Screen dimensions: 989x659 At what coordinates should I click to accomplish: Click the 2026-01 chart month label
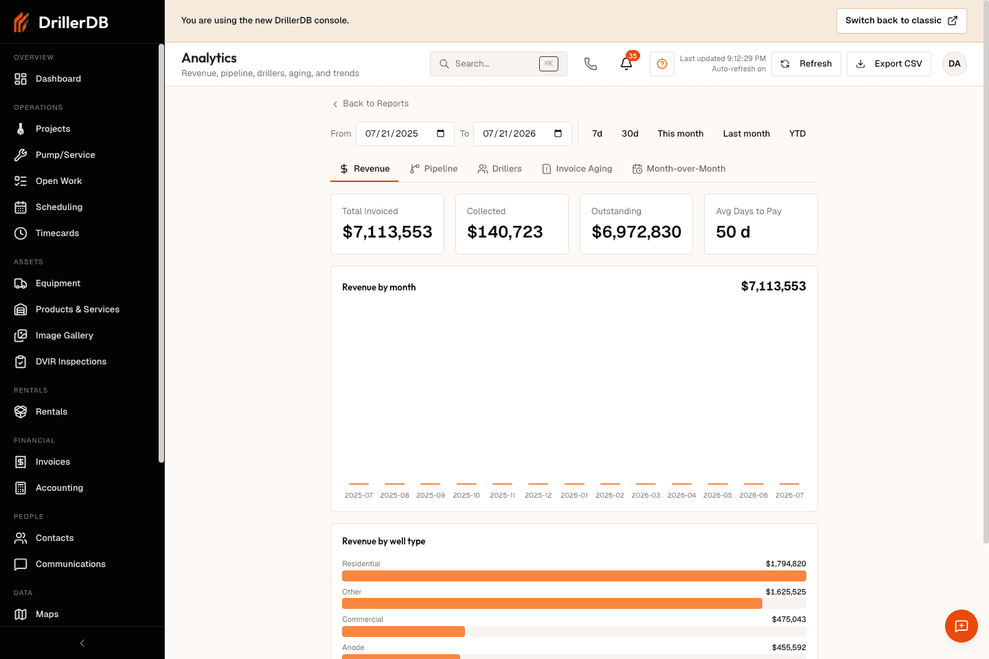pyautogui.click(x=574, y=496)
